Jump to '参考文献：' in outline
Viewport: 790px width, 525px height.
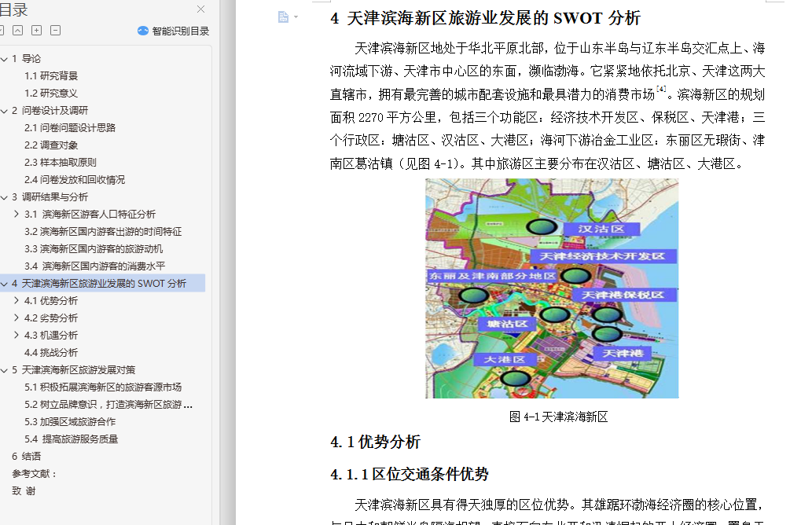34,474
